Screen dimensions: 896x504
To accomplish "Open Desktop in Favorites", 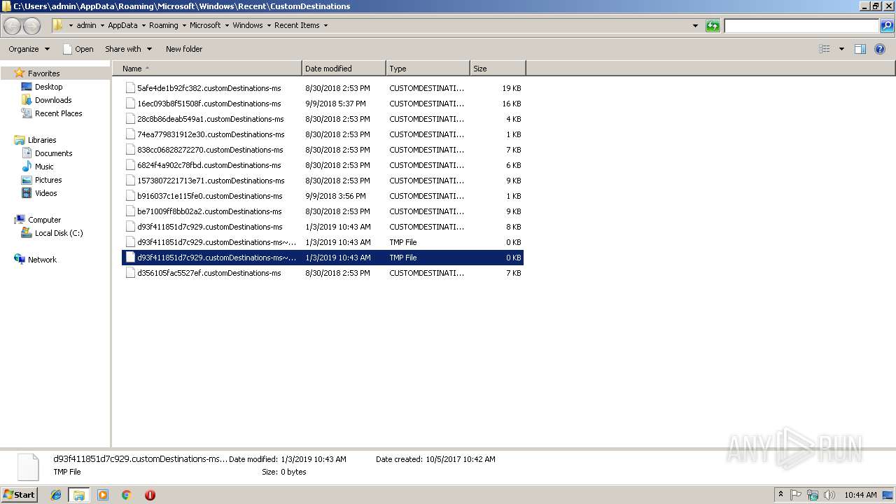I will pos(48,87).
